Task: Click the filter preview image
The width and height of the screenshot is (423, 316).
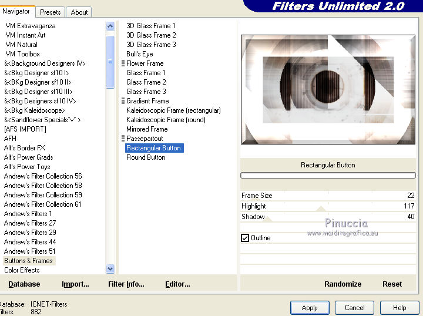Action: coord(328,89)
